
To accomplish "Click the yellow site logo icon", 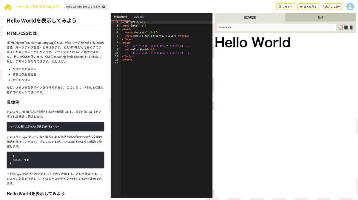I will pyautogui.click(x=8, y=7).
